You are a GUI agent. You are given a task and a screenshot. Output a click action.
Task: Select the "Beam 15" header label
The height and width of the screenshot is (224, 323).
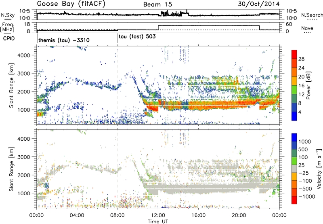click(157, 4)
